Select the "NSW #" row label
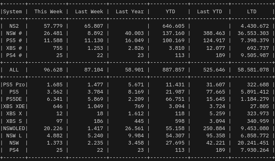 (x=14, y=33)
